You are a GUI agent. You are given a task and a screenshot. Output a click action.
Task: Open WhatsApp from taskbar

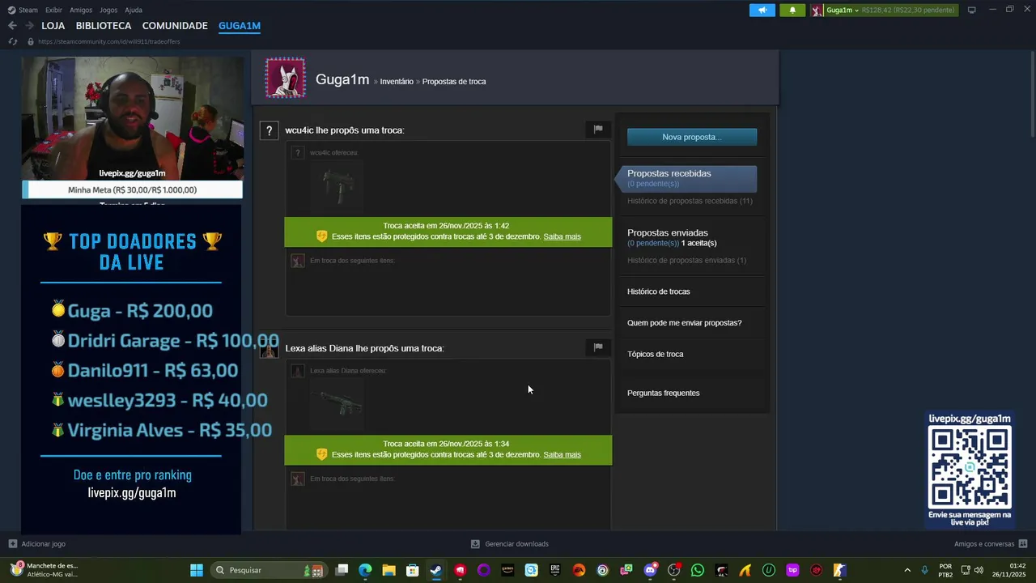[x=698, y=570]
